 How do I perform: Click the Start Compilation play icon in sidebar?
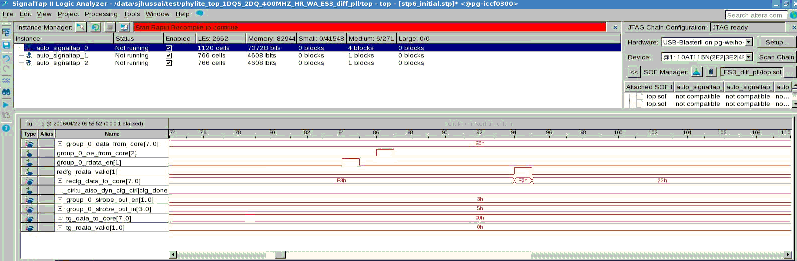6,105
